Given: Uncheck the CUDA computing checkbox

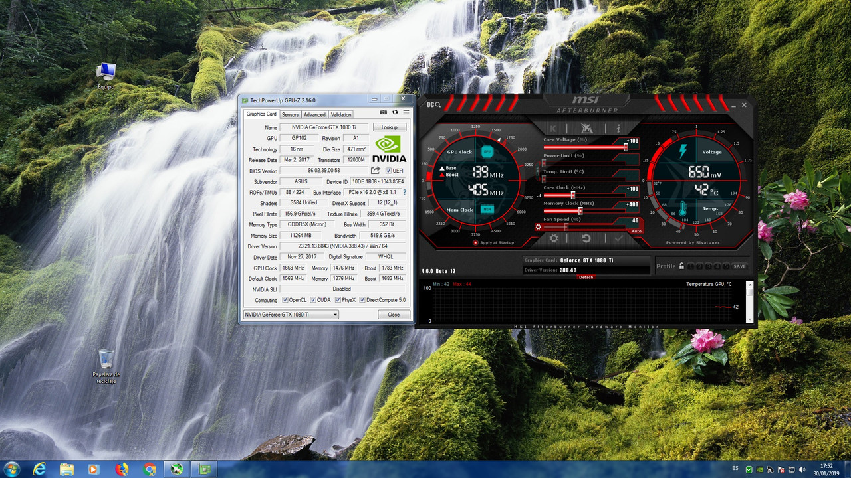Looking at the screenshot, I should click(x=312, y=300).
